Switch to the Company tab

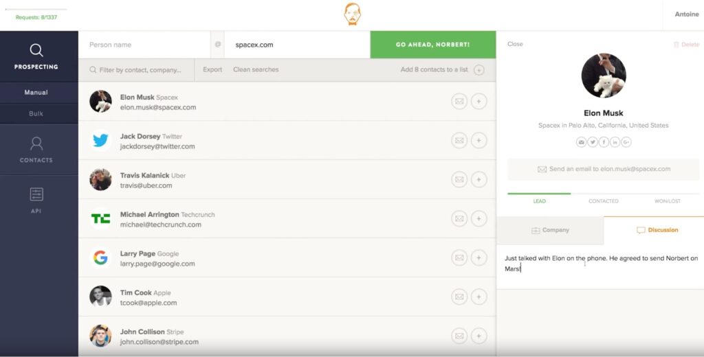click(550, 231)
